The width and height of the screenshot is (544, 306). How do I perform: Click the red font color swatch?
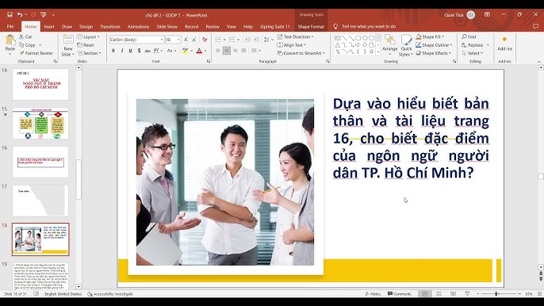(x=199, y=51)
